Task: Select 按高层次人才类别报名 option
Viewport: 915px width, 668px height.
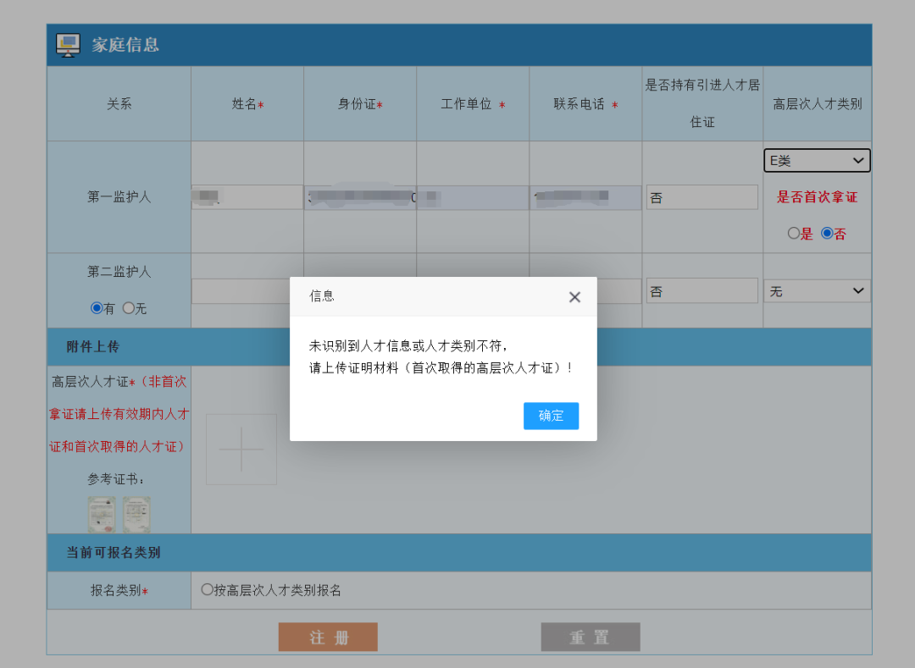Action: [x=208, y=590]
